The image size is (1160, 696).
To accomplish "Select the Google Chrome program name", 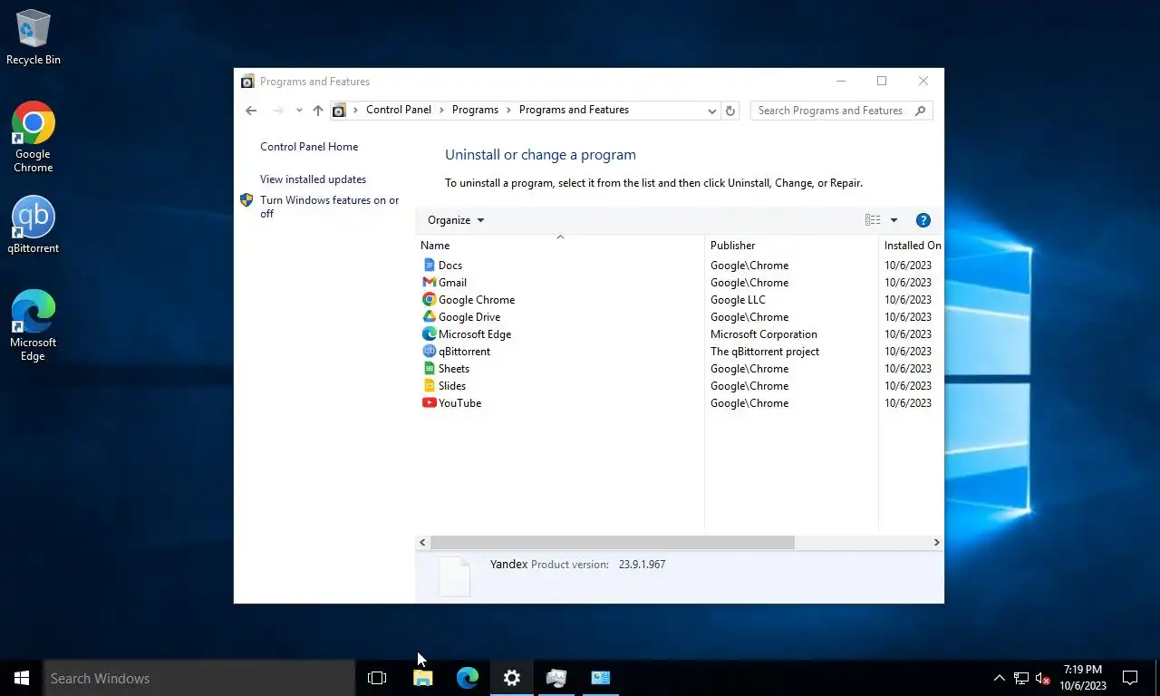I will click(x=477, y=299).
